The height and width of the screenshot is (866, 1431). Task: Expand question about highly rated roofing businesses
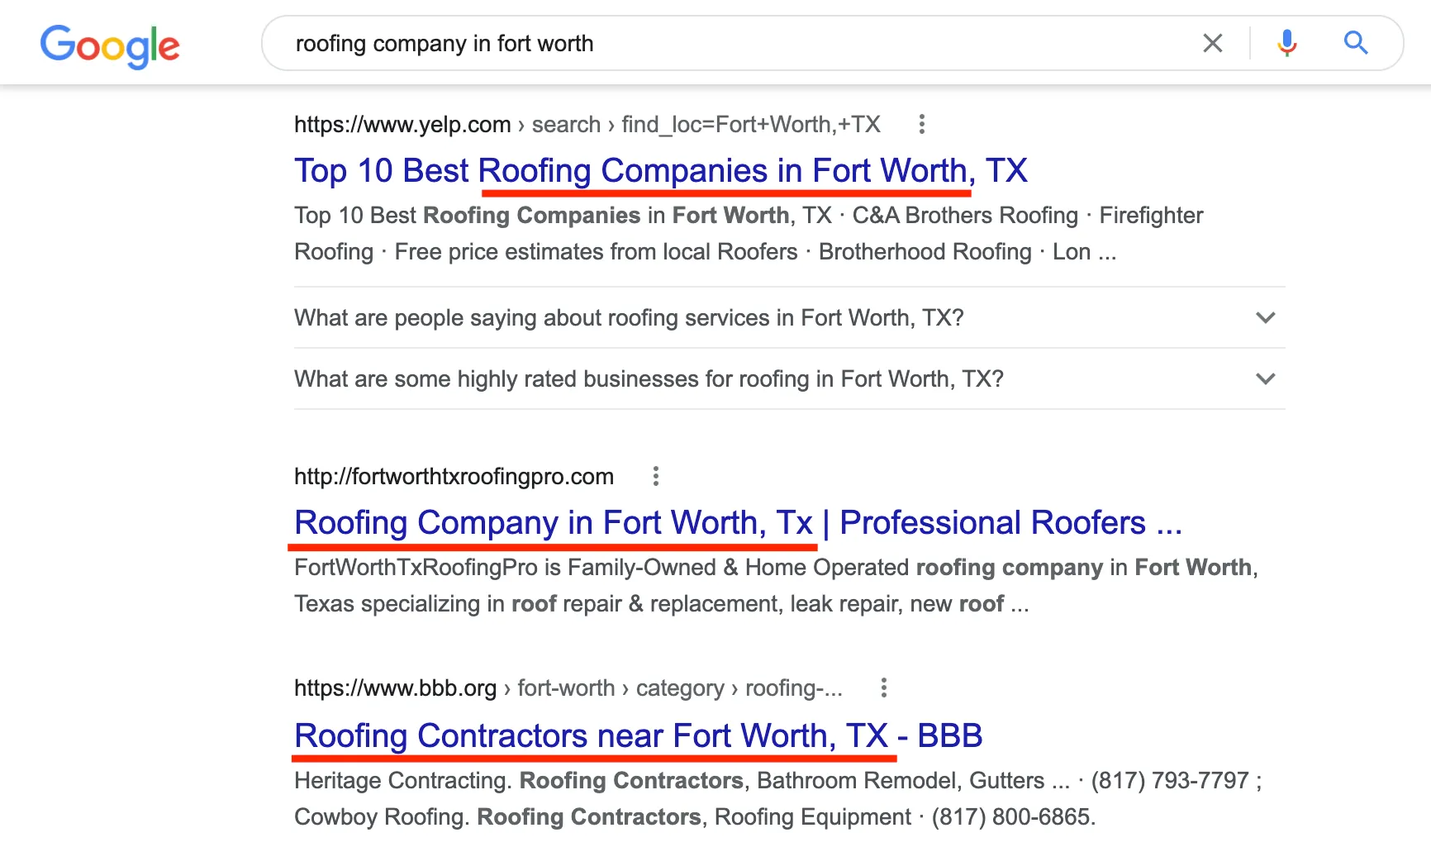pyautogui.click(x=790, y=378)
